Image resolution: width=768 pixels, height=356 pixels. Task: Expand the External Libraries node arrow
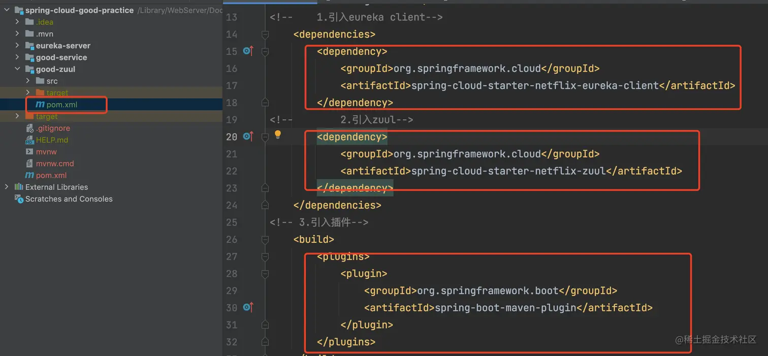tap(7, 187)
